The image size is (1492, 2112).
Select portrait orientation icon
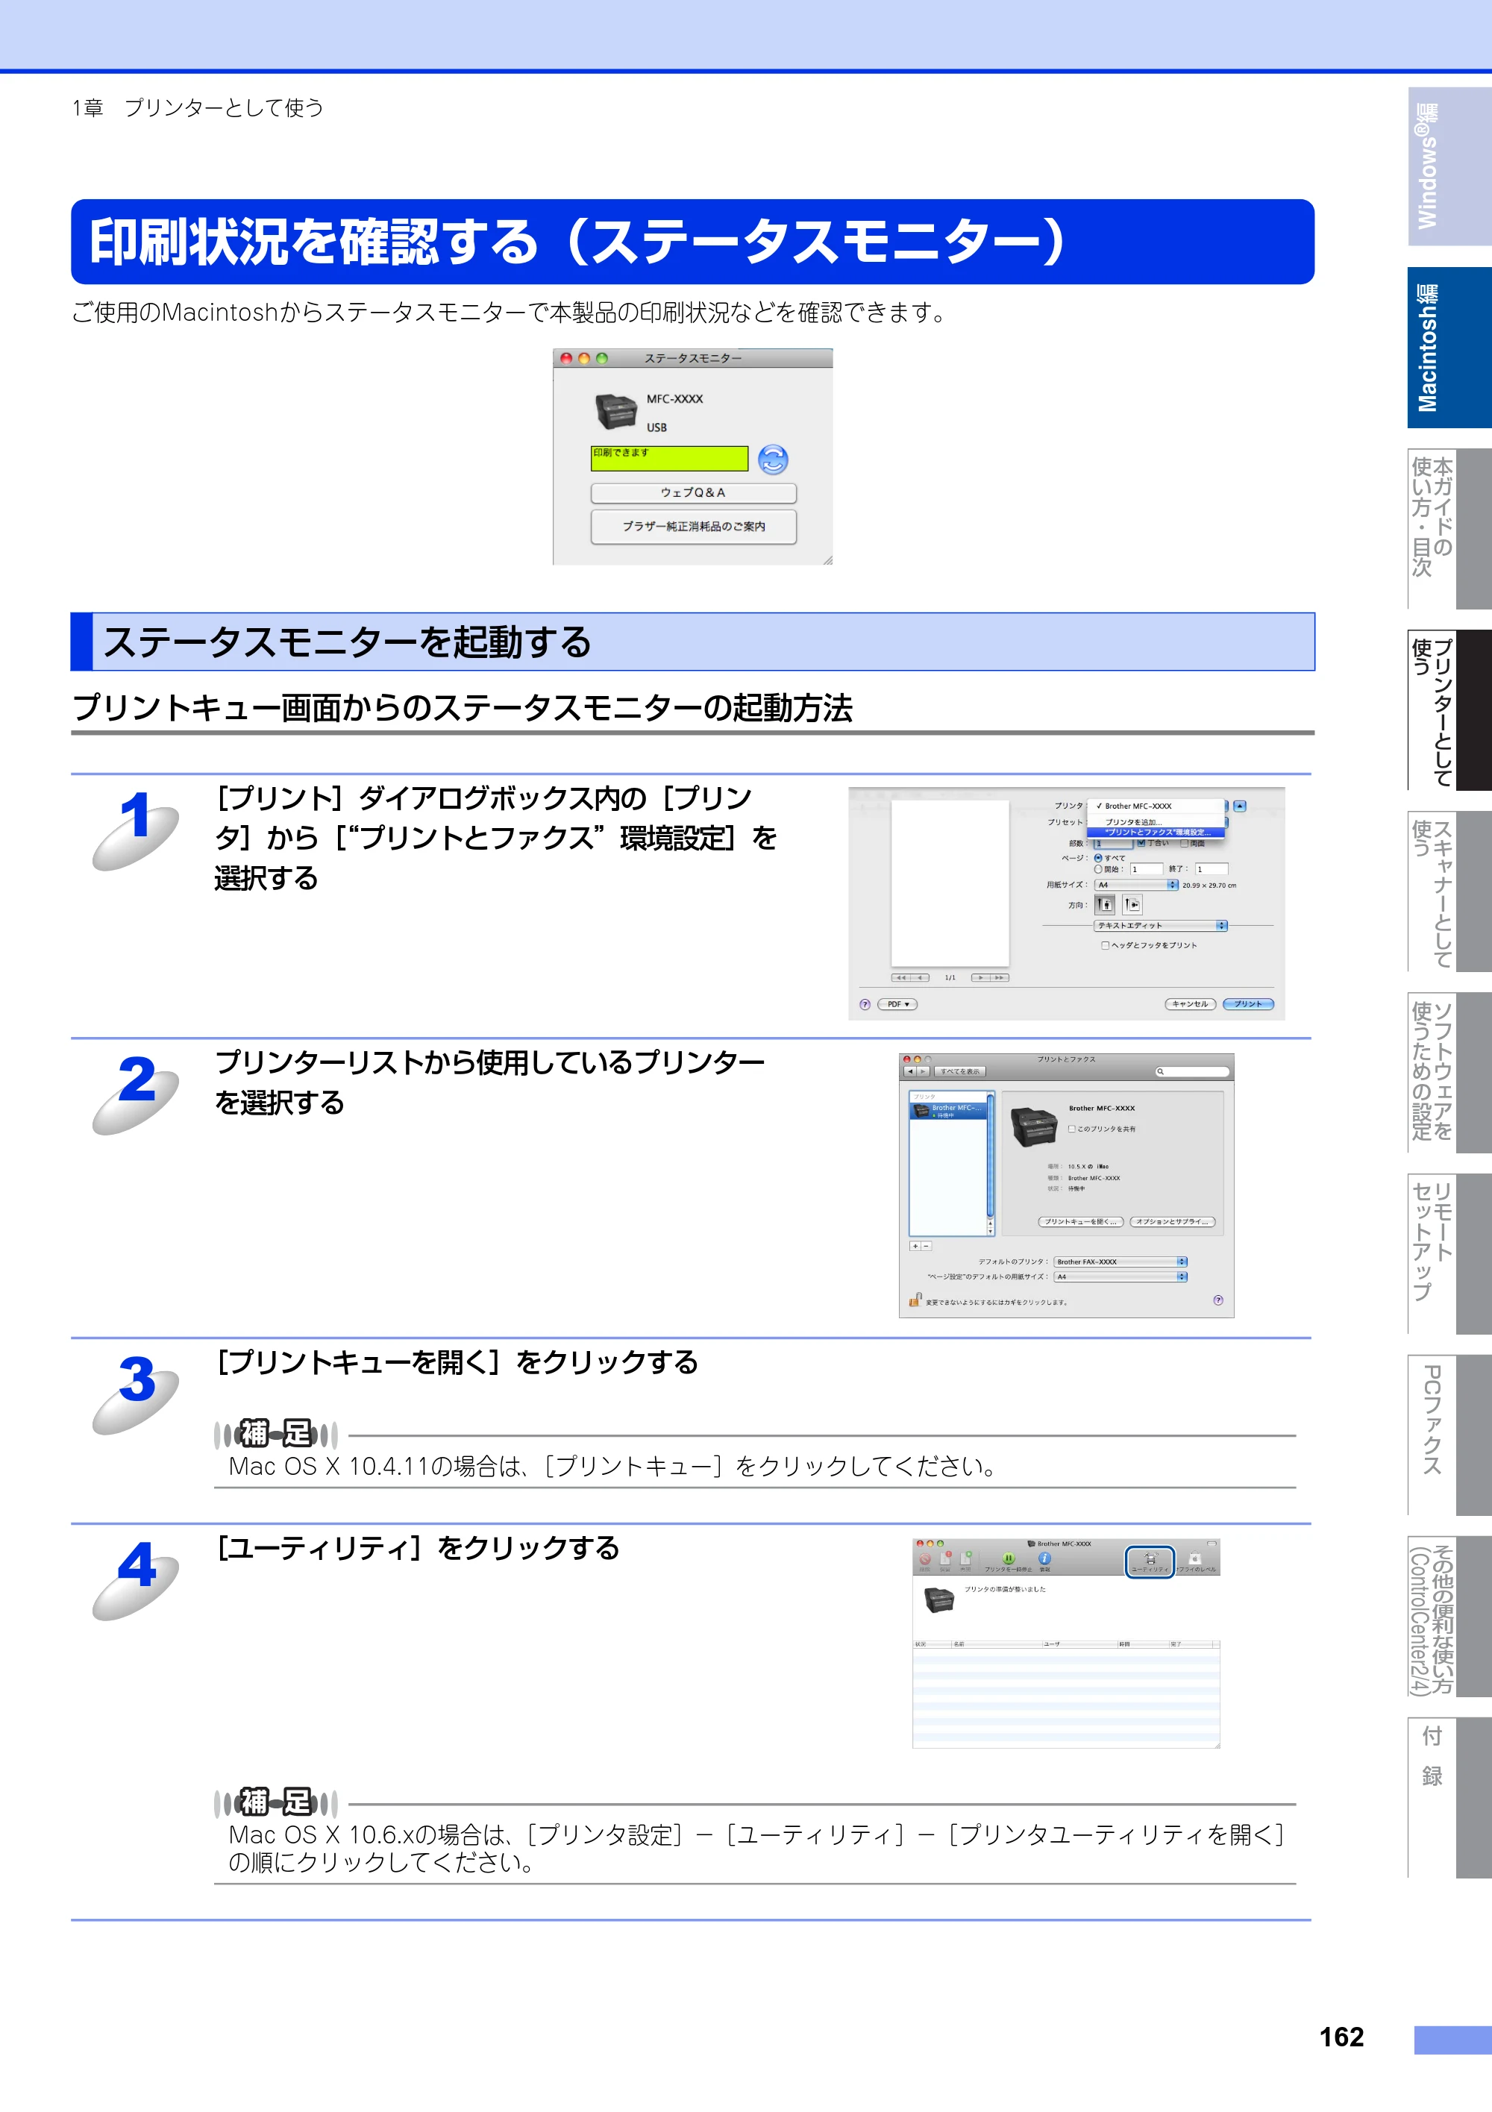click(x=1105, y=904)
